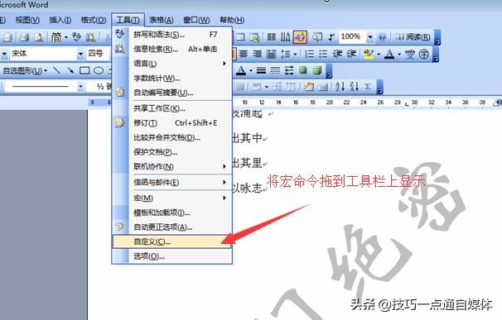This screenshot has width=502, height=320.
Task: Click the Sort Descending icon
Action: point(354,87)
